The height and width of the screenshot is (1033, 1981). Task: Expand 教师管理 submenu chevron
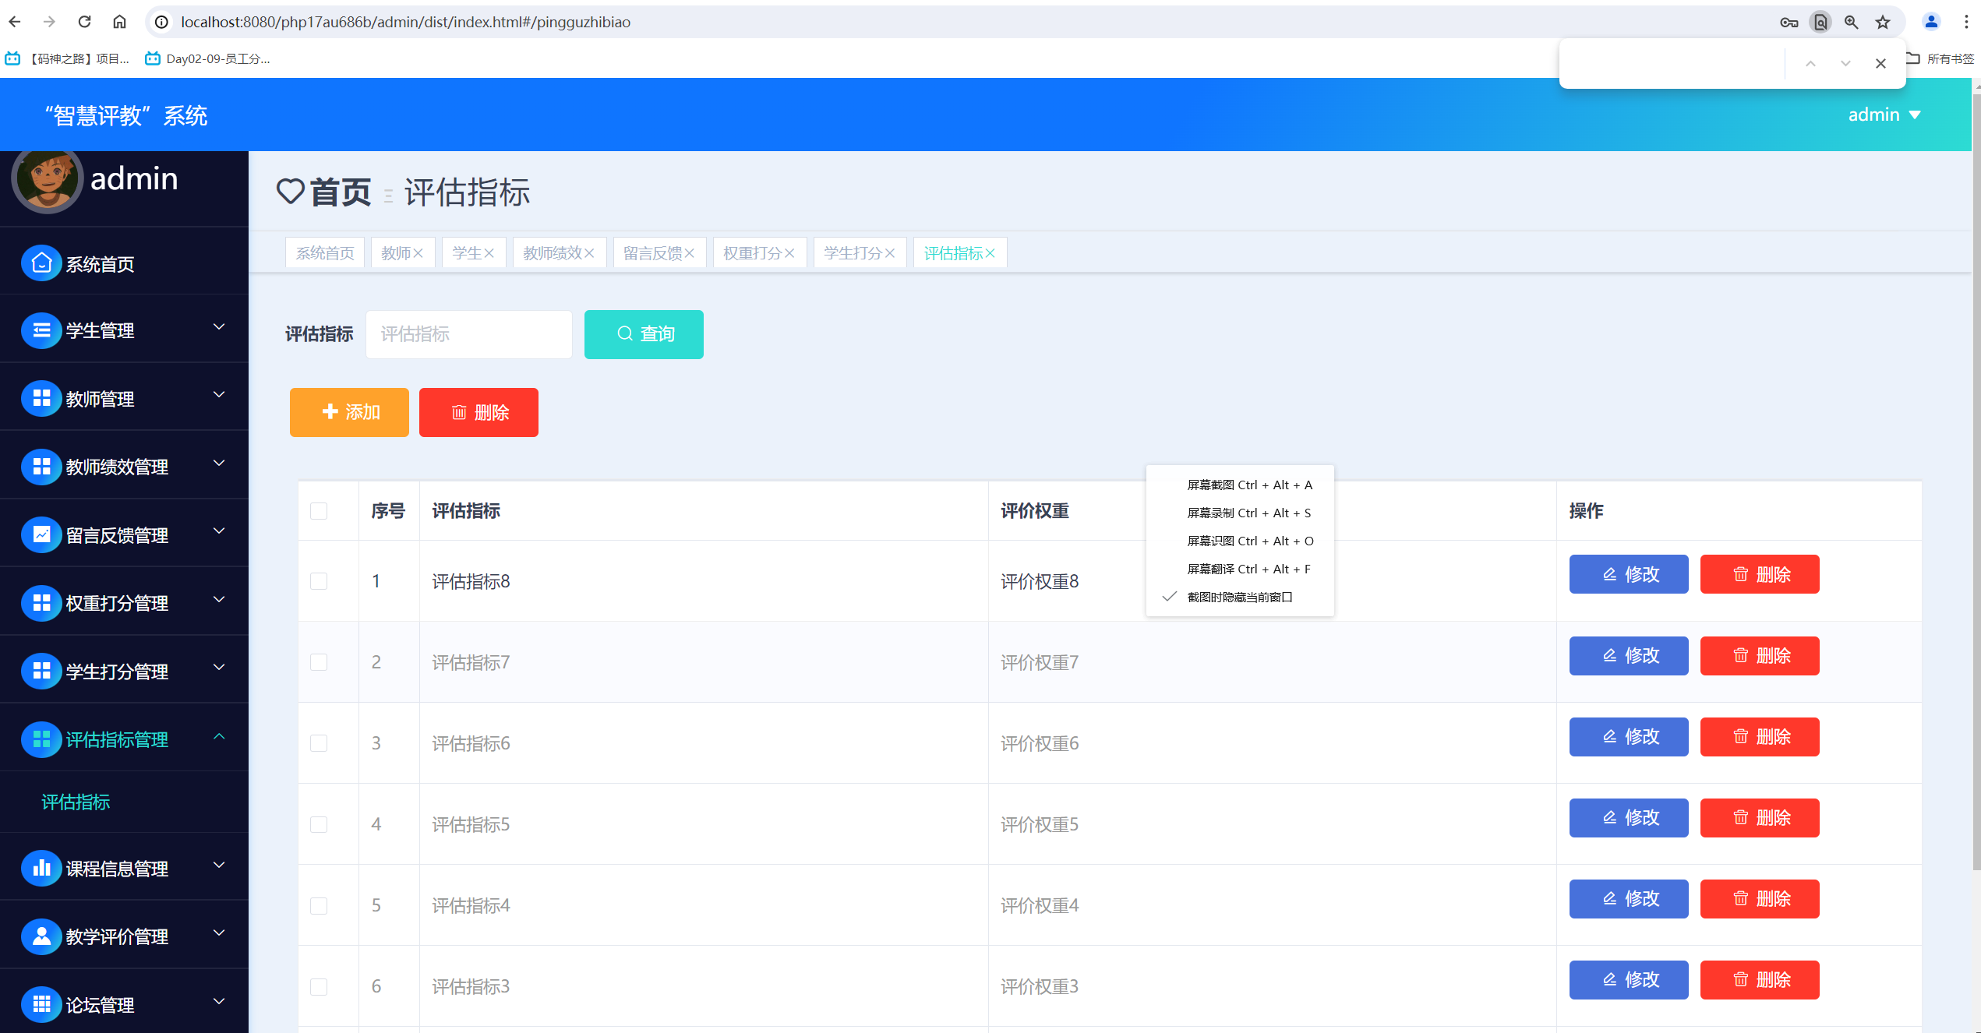tap(219, 395)
